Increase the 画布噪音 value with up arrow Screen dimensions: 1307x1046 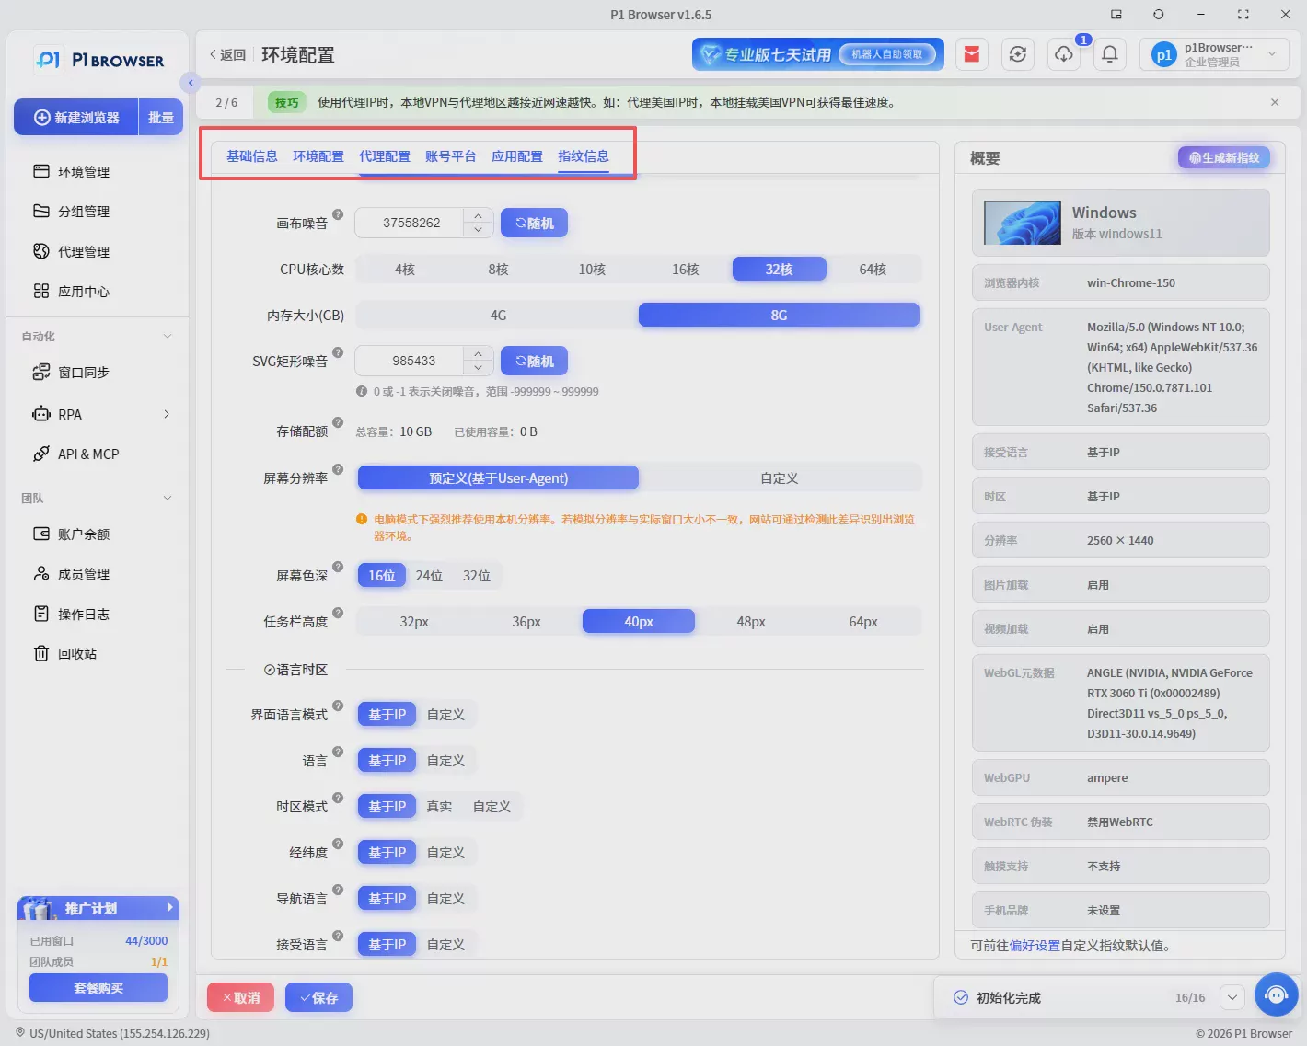point(478,216)
